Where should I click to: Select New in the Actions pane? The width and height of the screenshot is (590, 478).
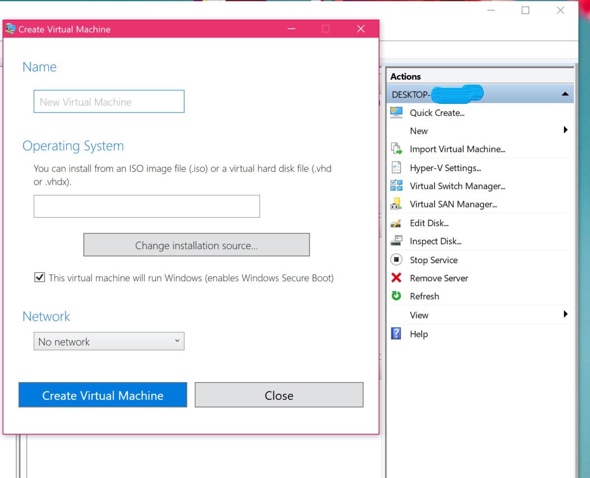click(418, 131)
